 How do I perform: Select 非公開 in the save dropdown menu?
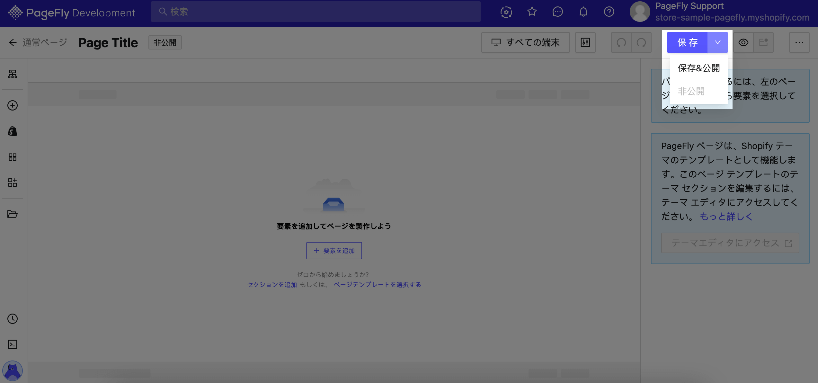[698, 91]
